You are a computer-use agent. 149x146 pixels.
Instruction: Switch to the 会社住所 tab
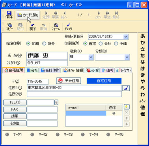click(50, 70)
